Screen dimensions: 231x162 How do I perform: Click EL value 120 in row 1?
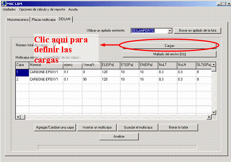tap(111, 73)
